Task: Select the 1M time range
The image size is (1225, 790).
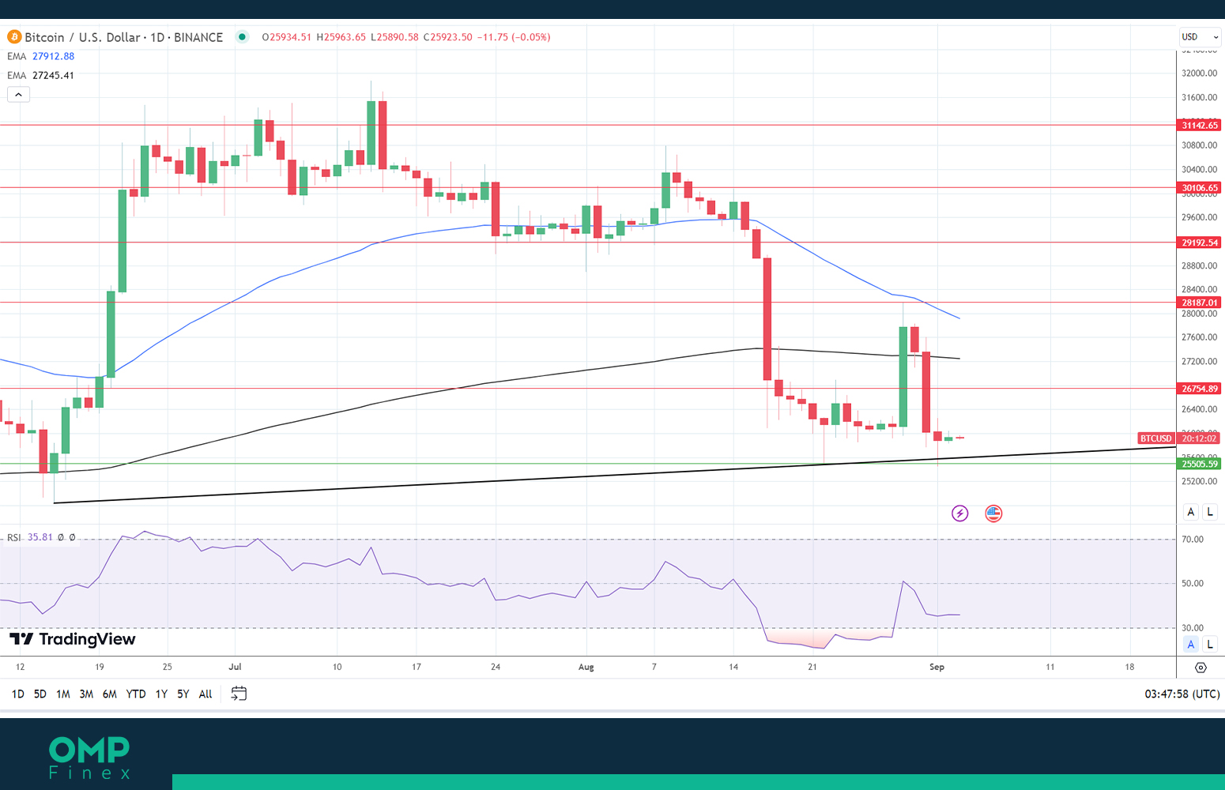Action: 63,694
